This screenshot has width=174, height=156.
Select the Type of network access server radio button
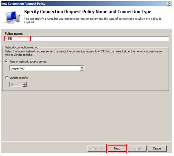[6, 61]
